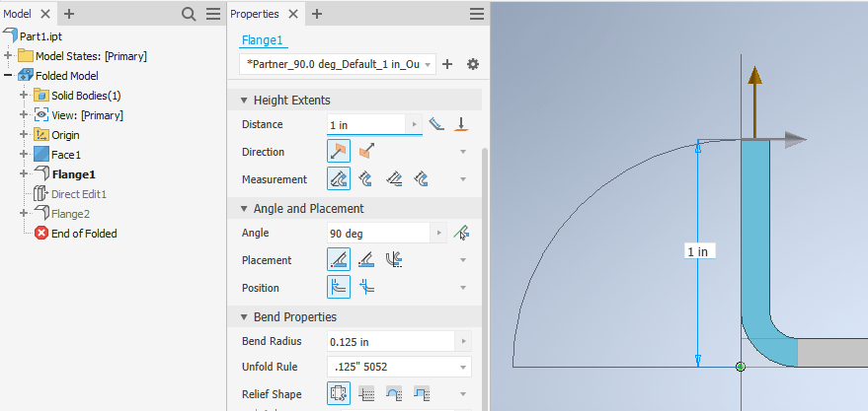The height and width of the screenshot is (411, 868).
Task: Select the second Placement option
Action: (366, 260)
